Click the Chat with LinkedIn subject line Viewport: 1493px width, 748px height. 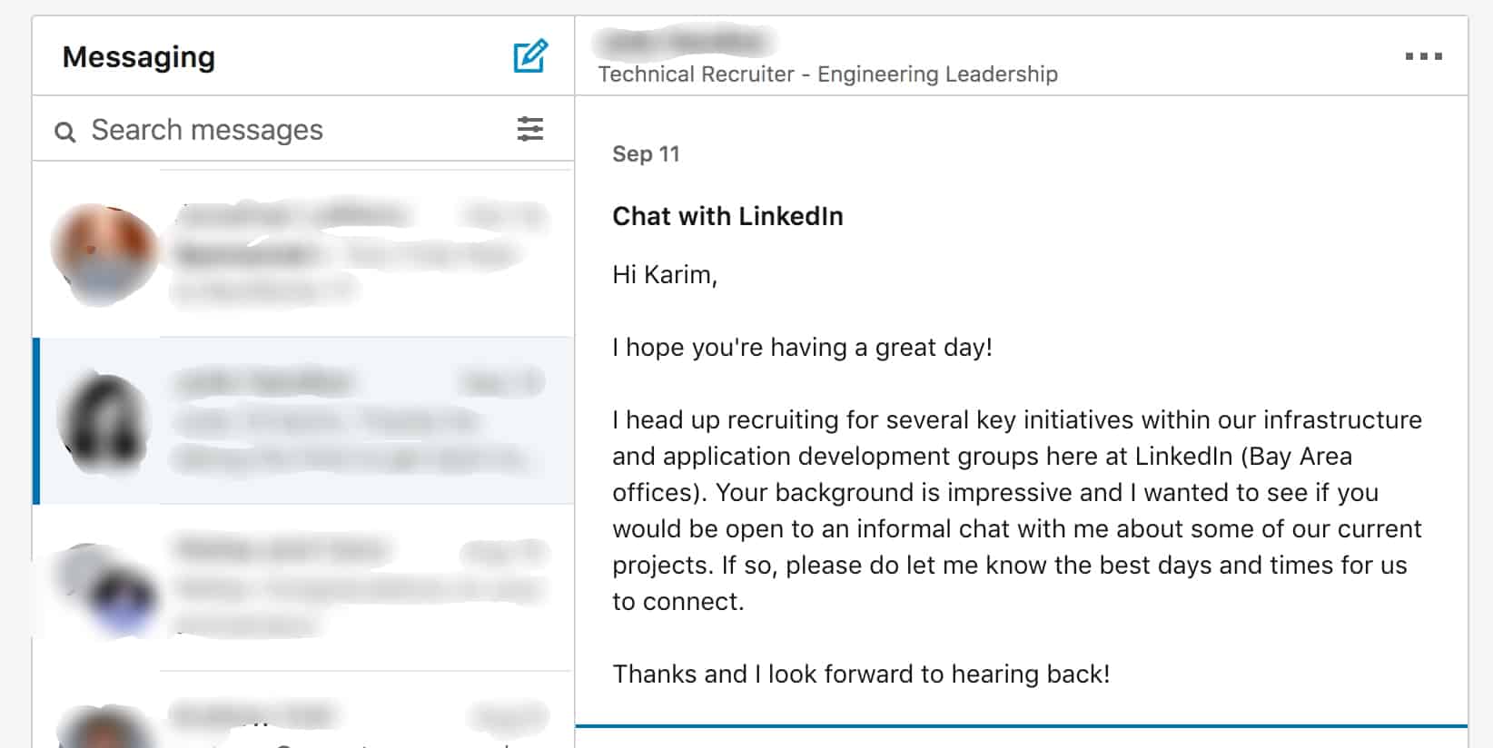click(x=727, y=216)
